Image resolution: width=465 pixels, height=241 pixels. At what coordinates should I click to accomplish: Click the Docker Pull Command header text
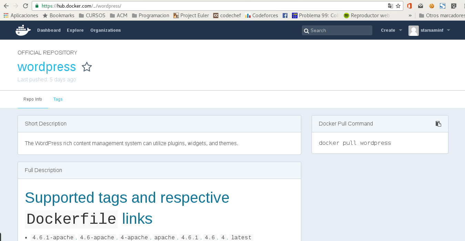coord(346,124)
